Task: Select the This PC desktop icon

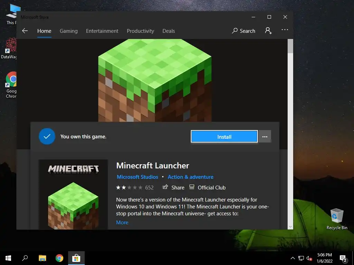Action: coord(11,14)
